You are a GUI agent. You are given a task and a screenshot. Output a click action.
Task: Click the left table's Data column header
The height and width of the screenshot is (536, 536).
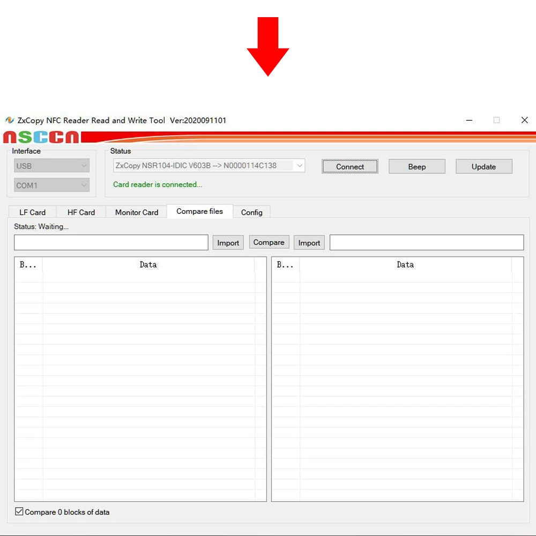(x=148, y=265)
